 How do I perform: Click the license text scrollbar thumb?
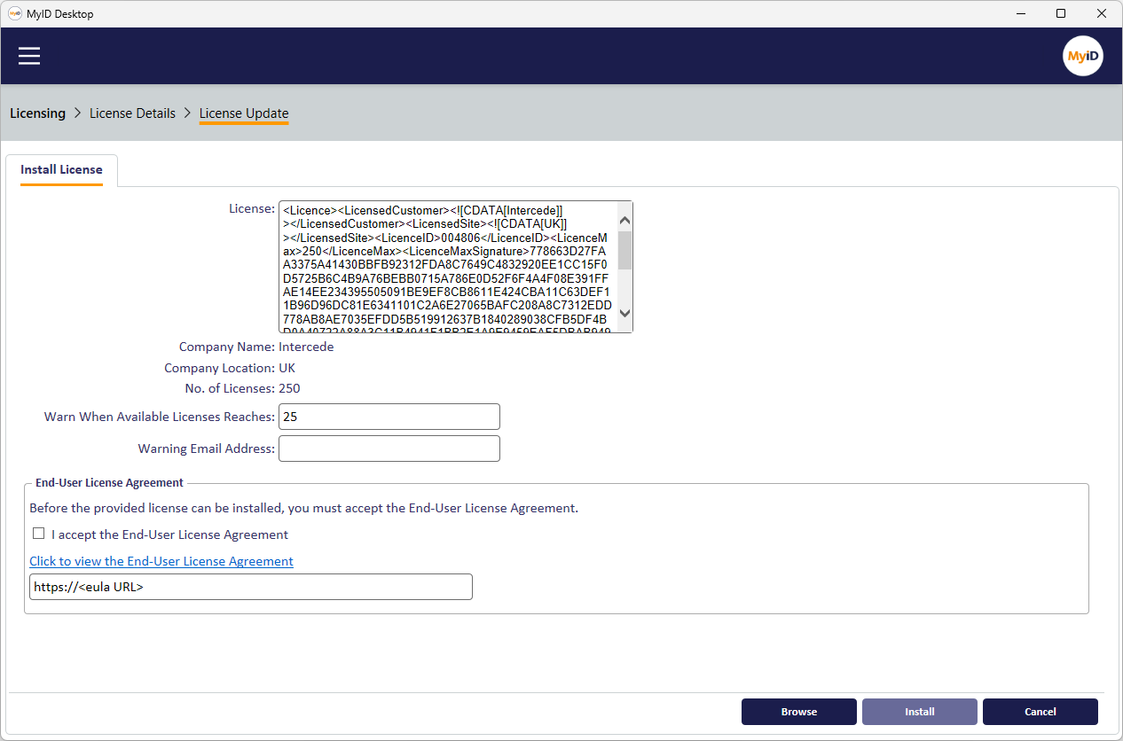624,250
